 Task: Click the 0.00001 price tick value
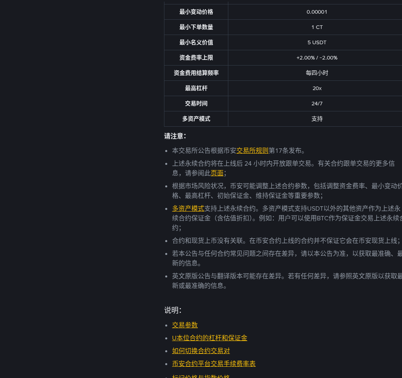point(317,12)
